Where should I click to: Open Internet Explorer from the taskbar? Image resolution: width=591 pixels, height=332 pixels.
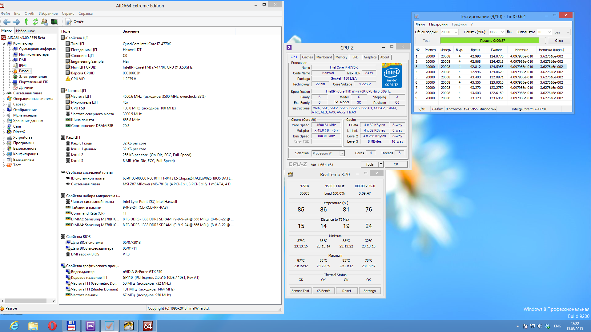[x=14, y=326]
